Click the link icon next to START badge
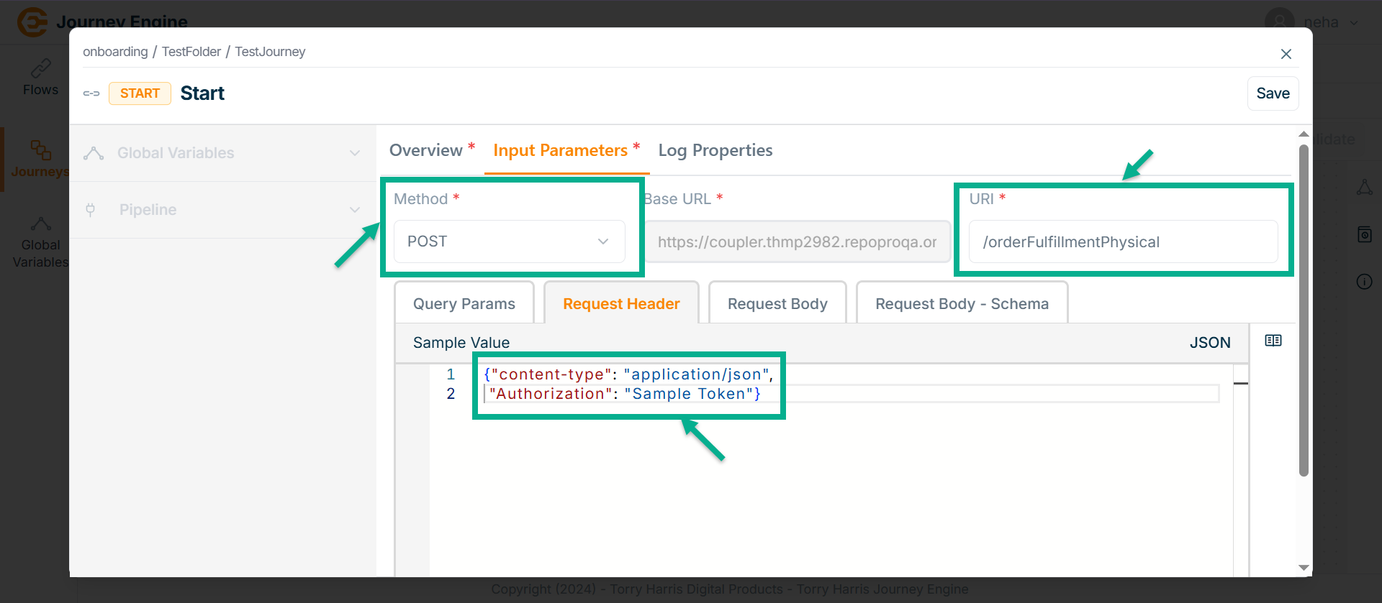The width and height of the screenshot is (1382, 603). click(x=91, y=93)
